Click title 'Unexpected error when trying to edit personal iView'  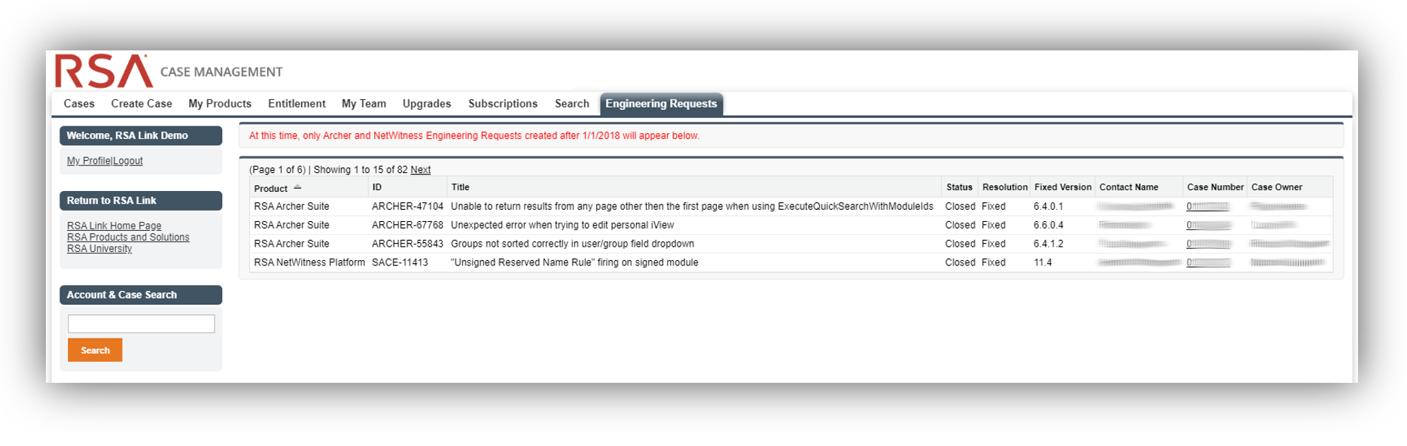562,225
